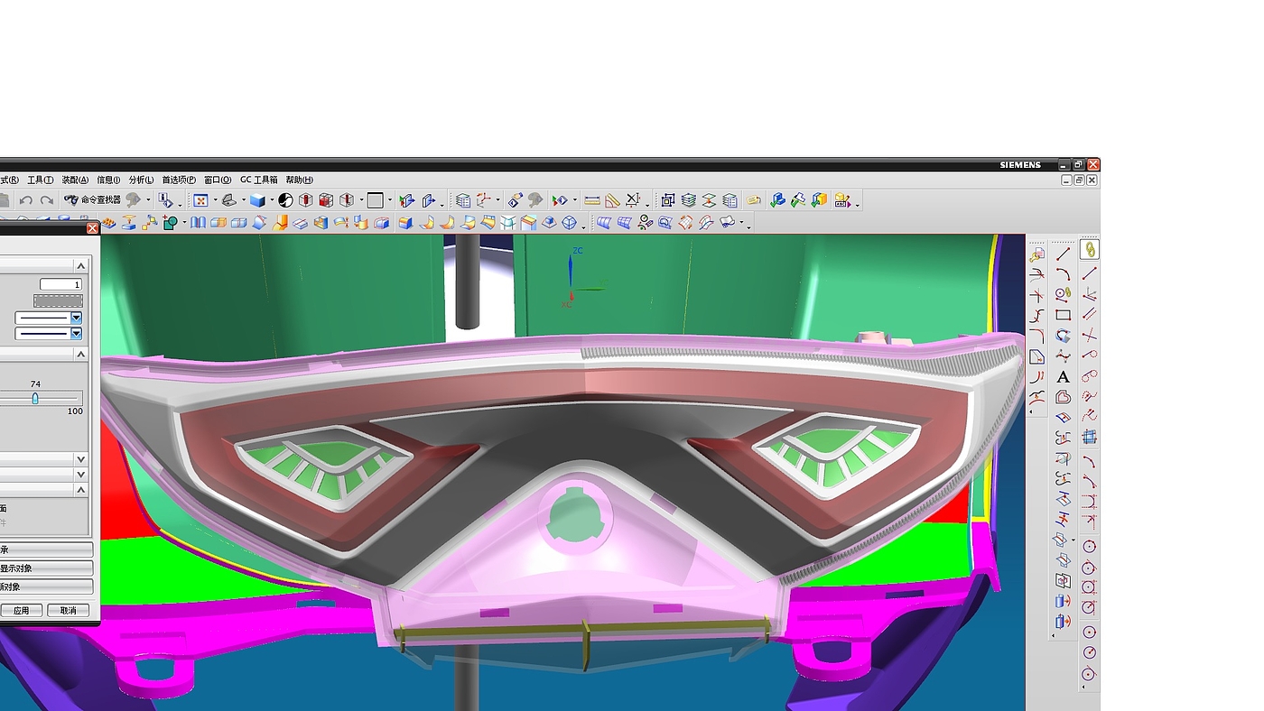Click the 取消 cancel button
This screenshot has width=1264, height=711.
69,611
